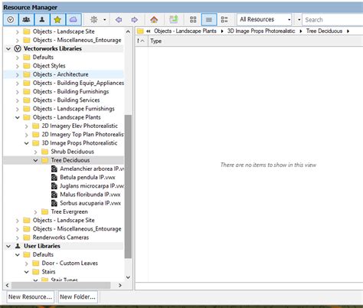This screenshot has height=308, width=363.
Task: Collapse Objects - Landscape Plants folder
Action: pos(17,117)
